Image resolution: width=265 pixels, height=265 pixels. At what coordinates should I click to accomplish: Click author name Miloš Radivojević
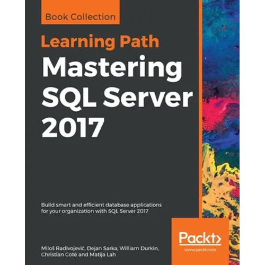64,249
